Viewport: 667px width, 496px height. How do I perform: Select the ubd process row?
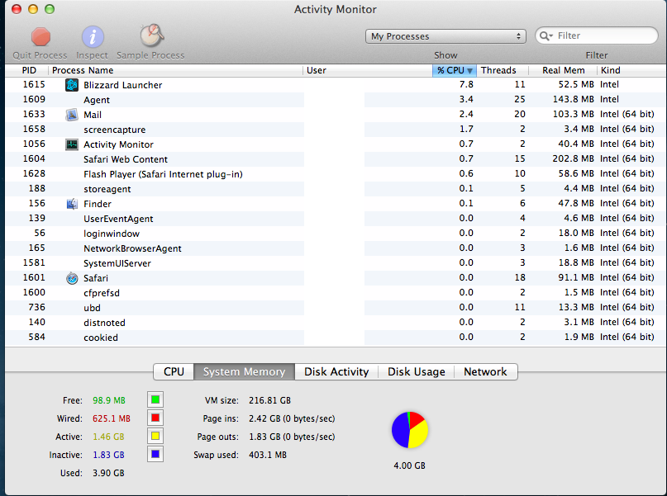[336, 308]
